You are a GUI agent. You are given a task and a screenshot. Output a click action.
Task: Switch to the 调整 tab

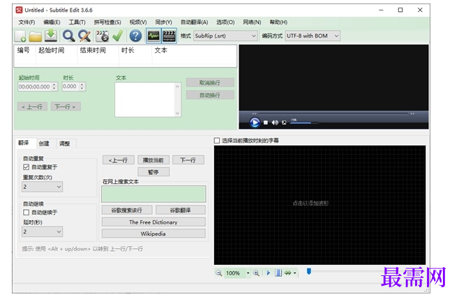[x=65, y=144]
